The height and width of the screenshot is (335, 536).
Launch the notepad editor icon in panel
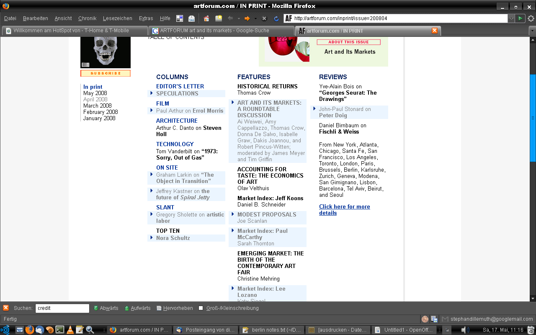80,330
